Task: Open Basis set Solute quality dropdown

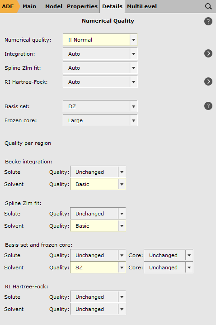Action: coord(98,255)
